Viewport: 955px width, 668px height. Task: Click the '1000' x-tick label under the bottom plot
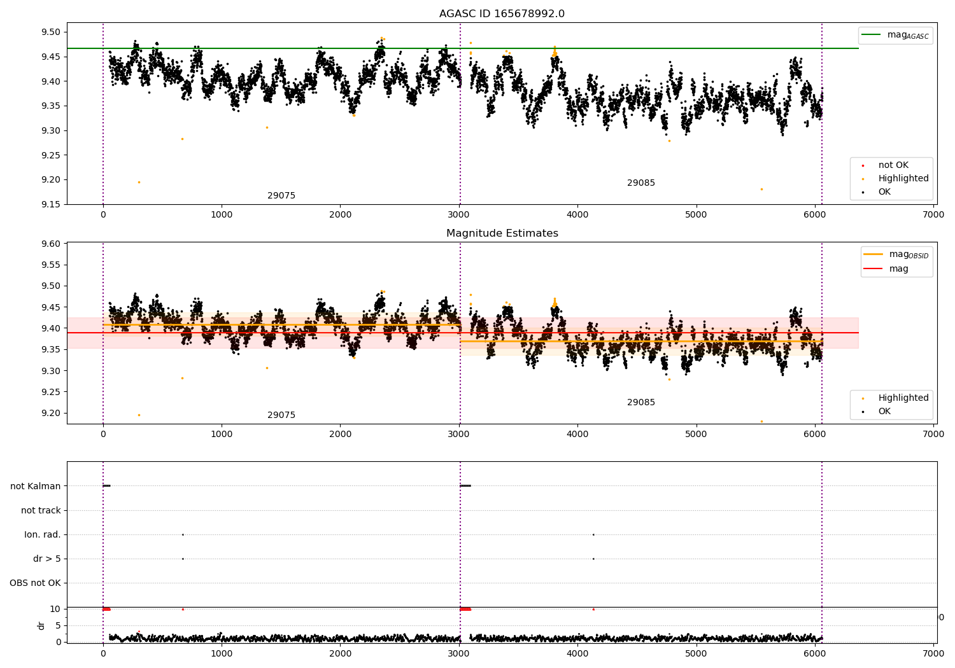coord(222,653)
